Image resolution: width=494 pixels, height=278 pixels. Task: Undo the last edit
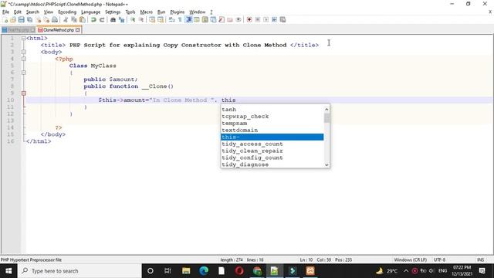93,19
